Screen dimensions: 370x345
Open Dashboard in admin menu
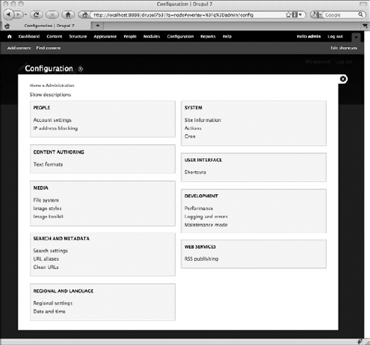pyautogui.click(x=29, y=36)
